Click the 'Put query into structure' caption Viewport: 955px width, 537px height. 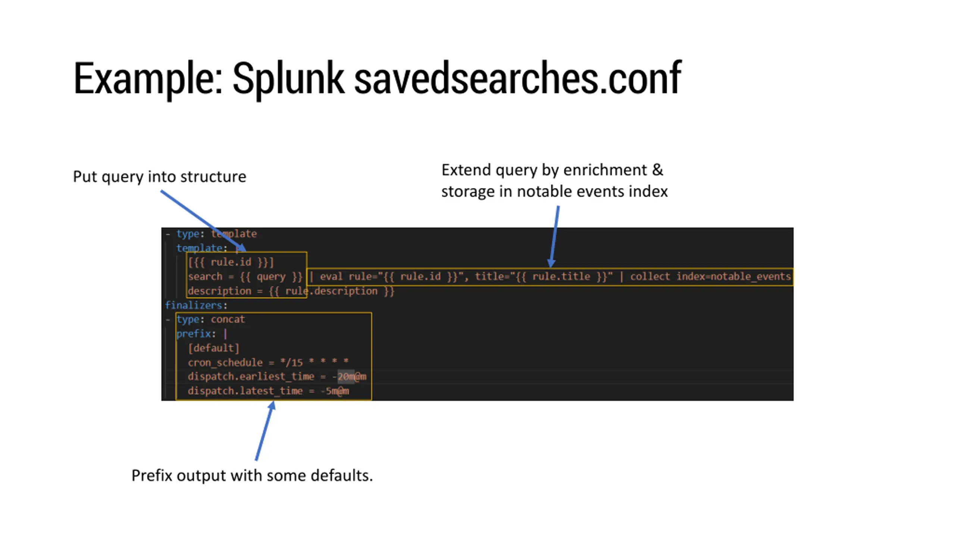pos(159,177)
